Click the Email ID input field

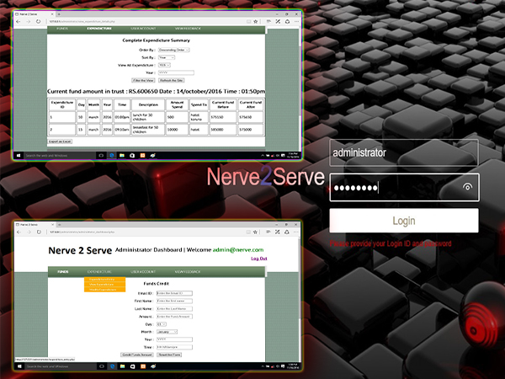174,293
